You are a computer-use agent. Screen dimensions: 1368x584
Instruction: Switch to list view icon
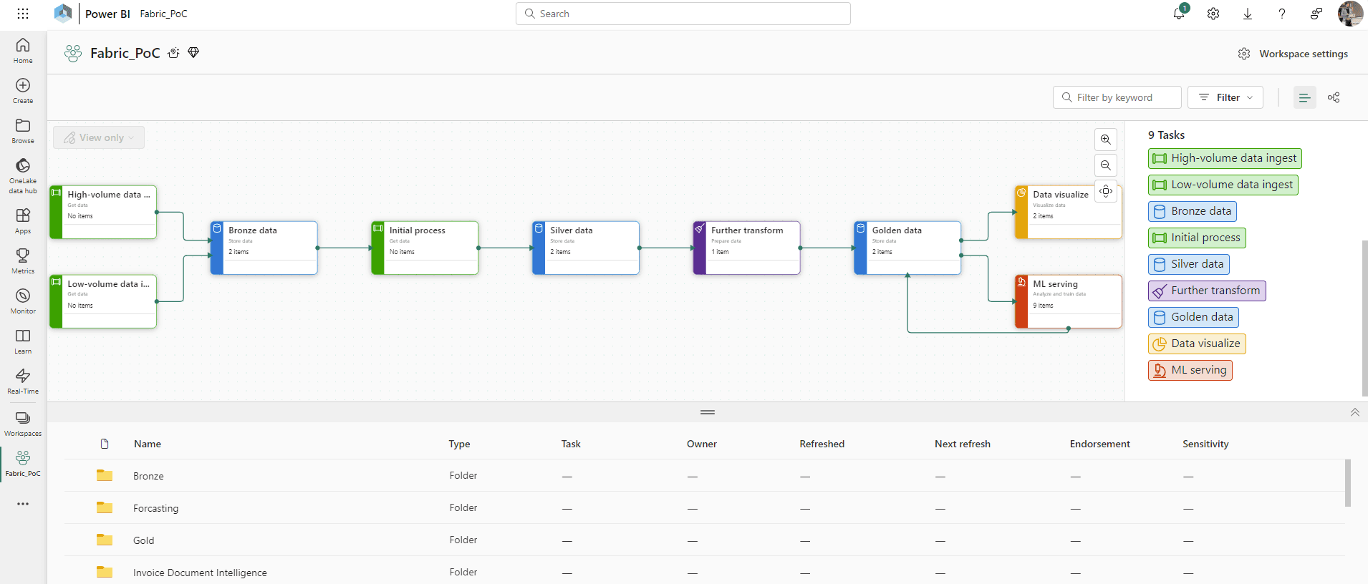click(1305, 97)
